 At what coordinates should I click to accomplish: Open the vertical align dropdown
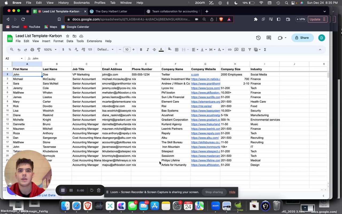203,49
